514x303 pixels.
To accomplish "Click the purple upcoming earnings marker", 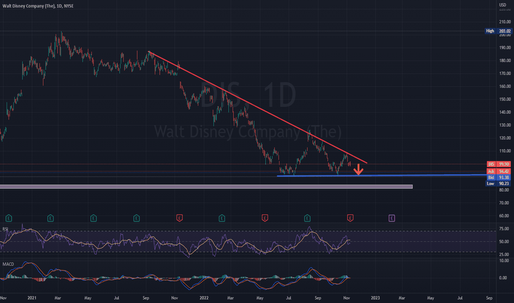I will pyautogui.click(x=392, y=218).
